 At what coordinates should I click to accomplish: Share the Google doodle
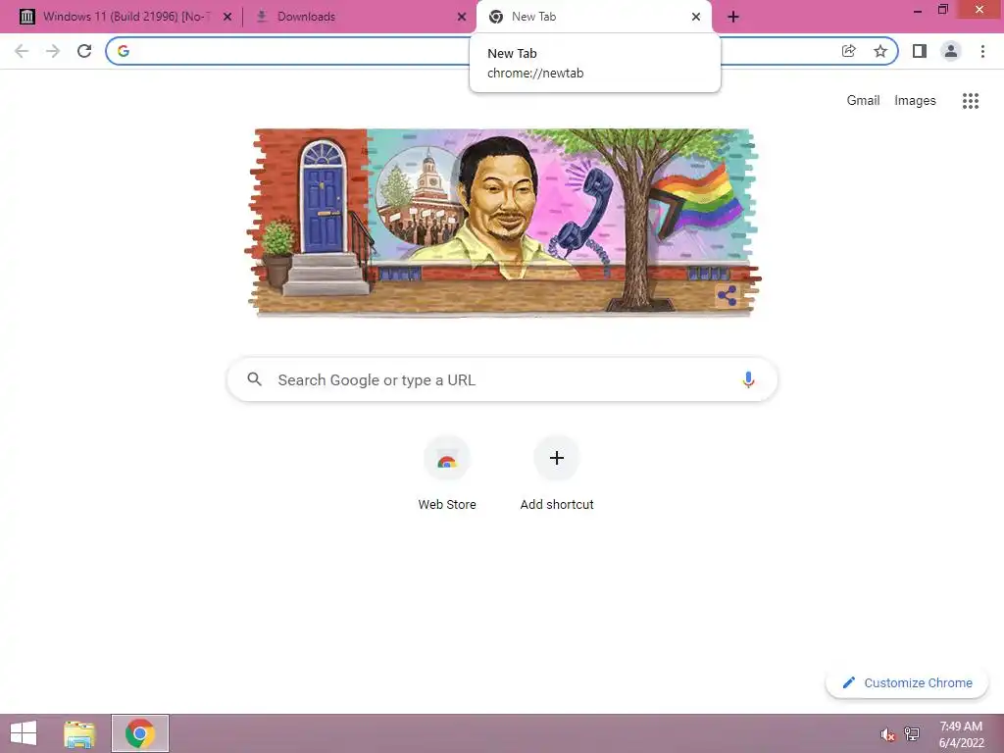pos(727,296)
